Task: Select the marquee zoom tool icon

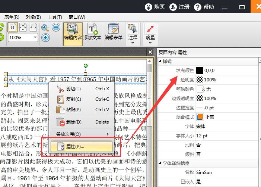Action: pyautogui.click(x=45, y=27)
